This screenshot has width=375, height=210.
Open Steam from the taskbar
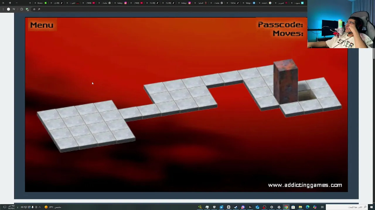(x=236, y=207)
